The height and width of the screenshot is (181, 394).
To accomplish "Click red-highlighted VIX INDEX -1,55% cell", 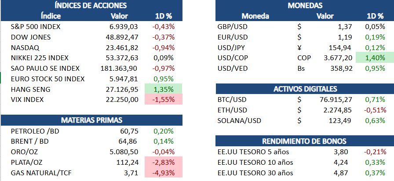I will click(164, 100).
